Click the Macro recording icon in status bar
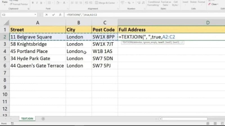 [12, 123]
